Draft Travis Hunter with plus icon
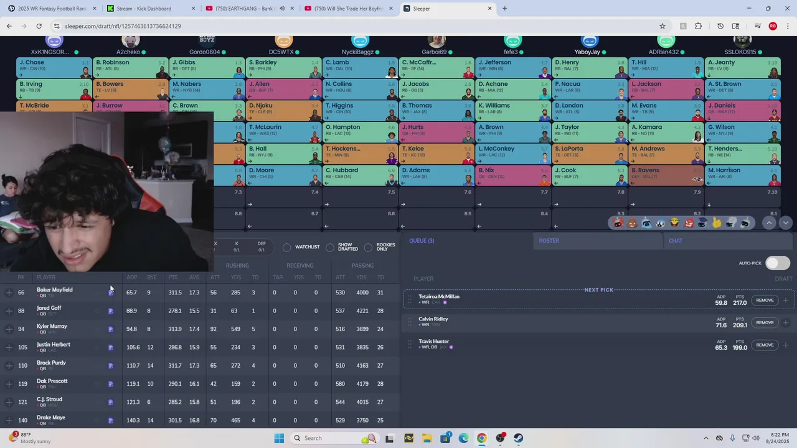Image resolution: width=797 pixels, height=448 pixels. coord(785,345)
